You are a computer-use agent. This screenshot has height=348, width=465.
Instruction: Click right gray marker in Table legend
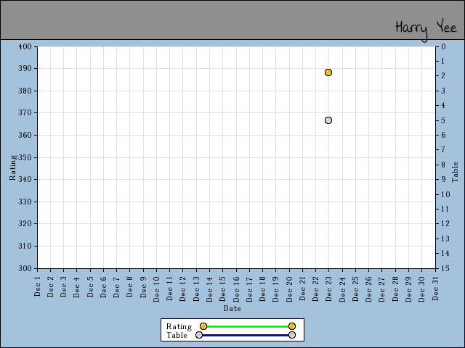pyautogui.click(x=292, y=335)
